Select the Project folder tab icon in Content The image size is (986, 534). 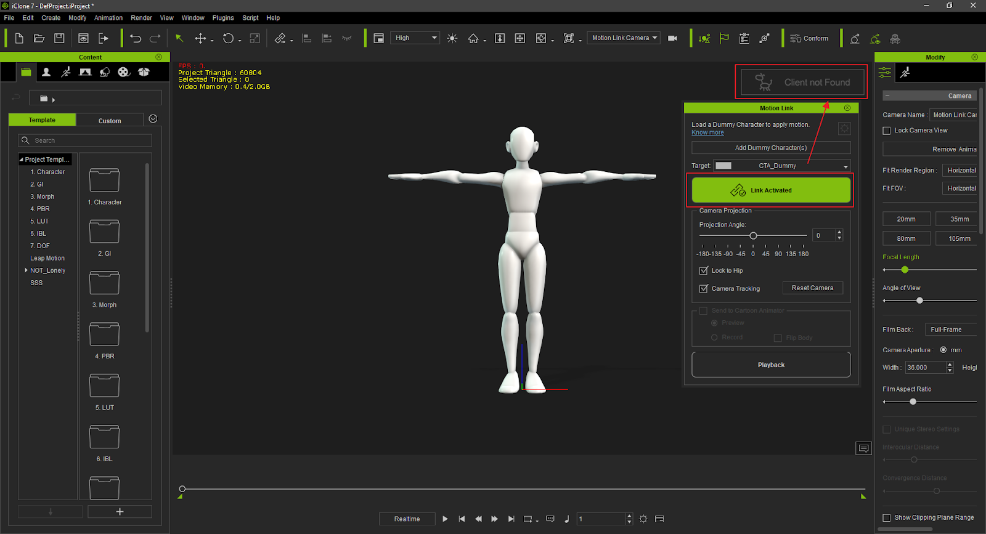point(26,72)
